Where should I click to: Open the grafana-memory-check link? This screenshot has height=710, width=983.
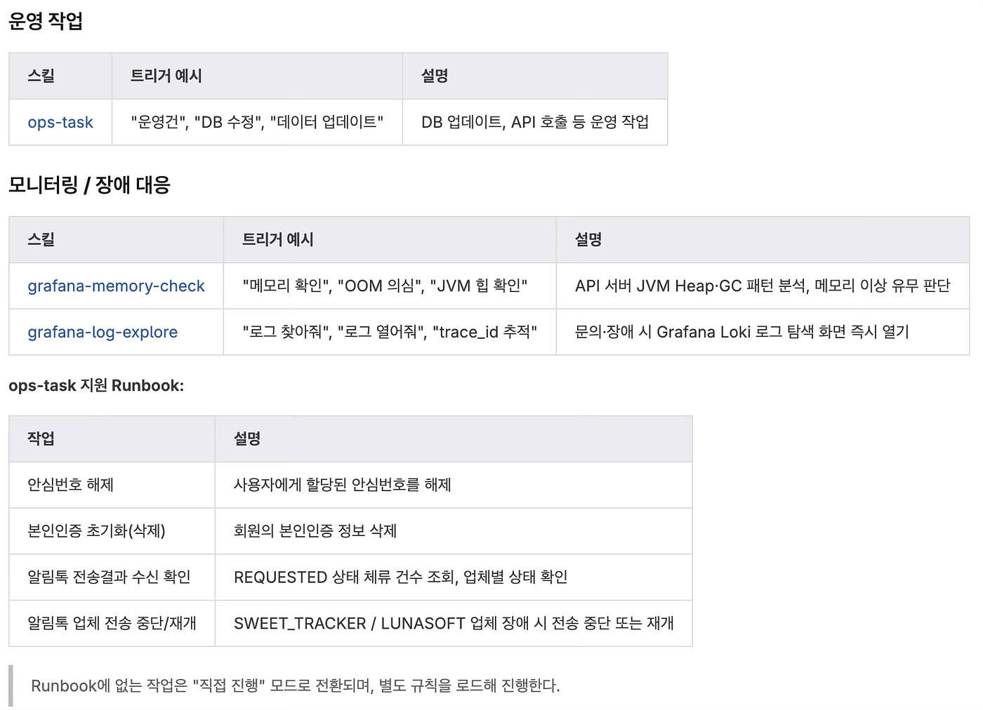click(x=116, y=286)
